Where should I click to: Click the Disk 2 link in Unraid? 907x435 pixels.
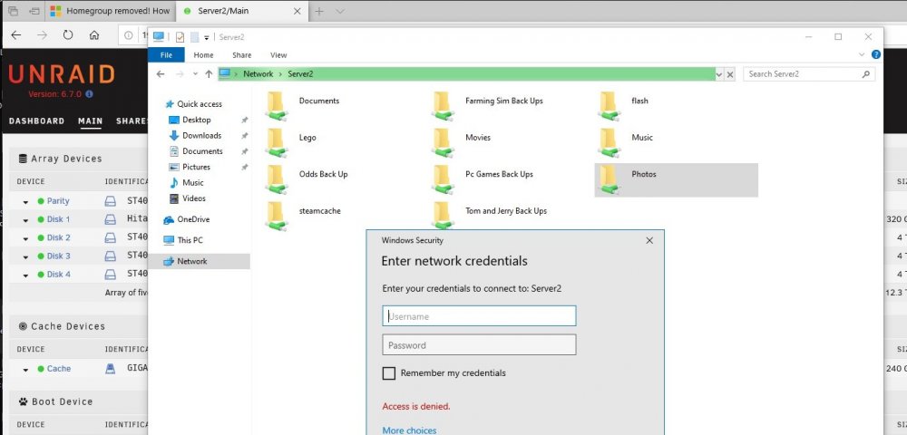(x=58, y=237)
